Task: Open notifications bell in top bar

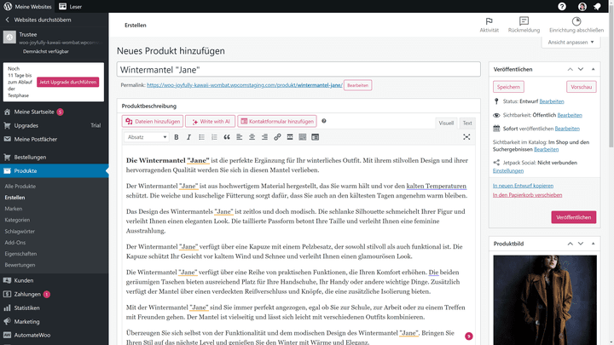Action: (597, 6)
